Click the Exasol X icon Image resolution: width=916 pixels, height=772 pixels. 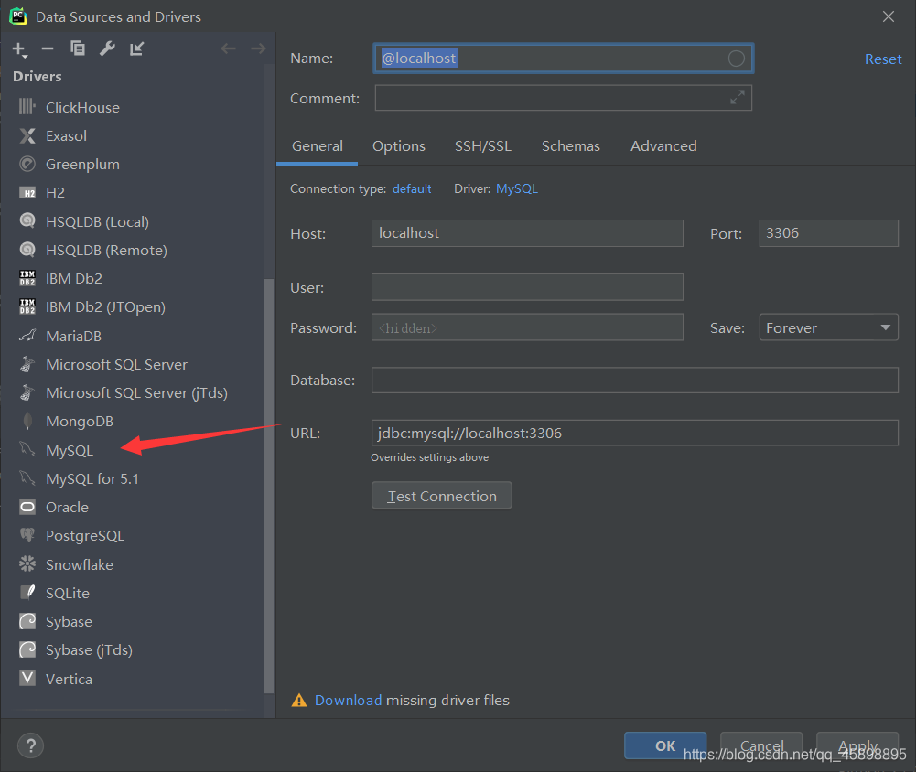(27, 135)
